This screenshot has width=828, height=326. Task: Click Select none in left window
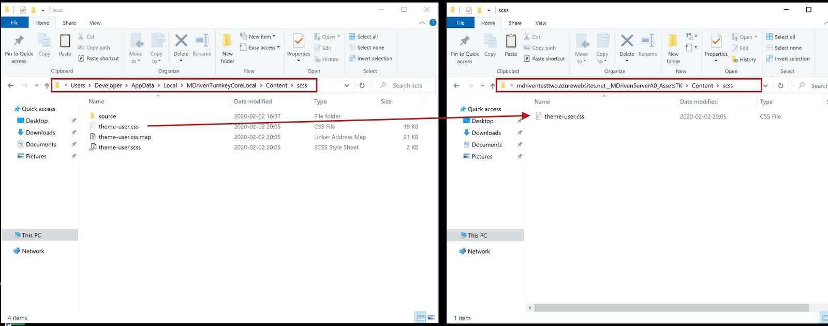(x=366, y=48)
